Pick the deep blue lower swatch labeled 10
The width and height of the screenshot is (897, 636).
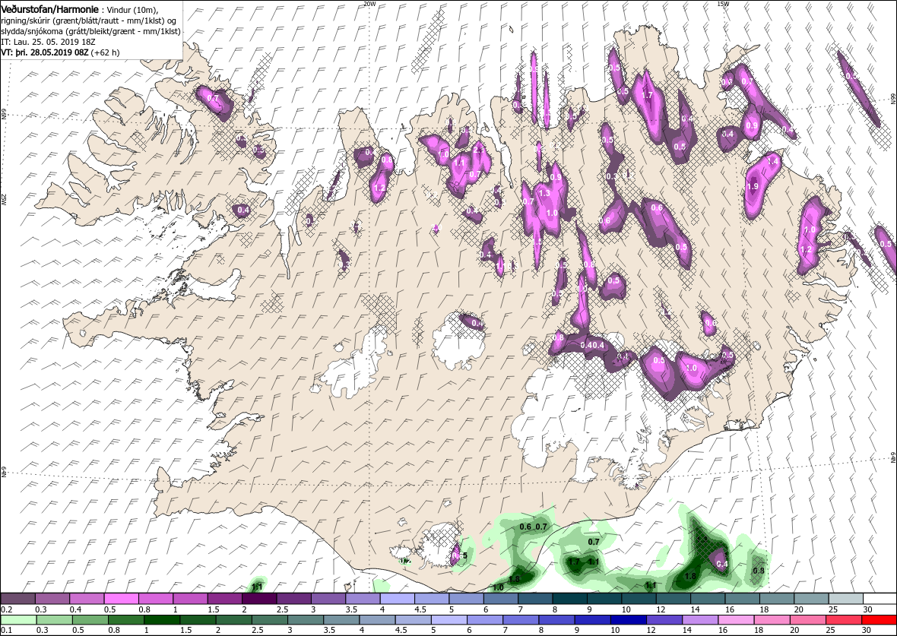(628, 620)
